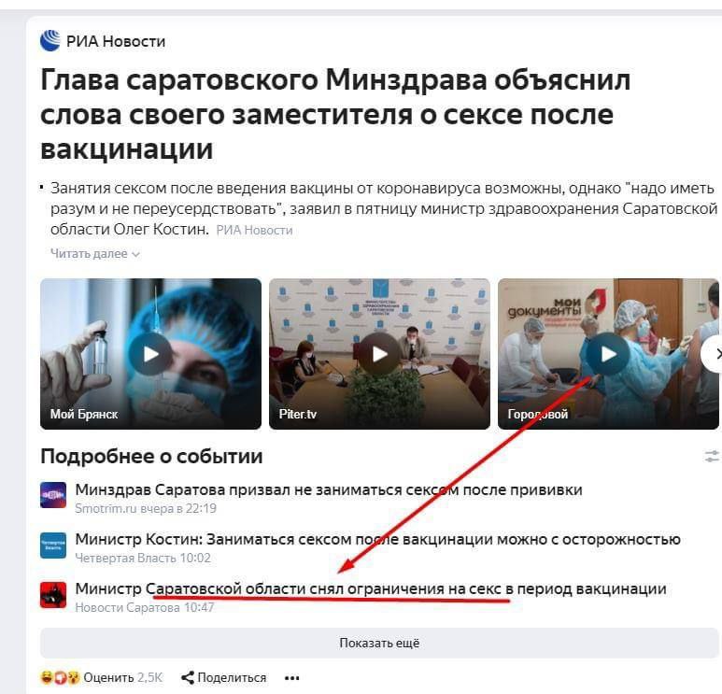Open headline about Саратовского Минздрава
This screenshot has height=694, width=722.
coord(335,114)
